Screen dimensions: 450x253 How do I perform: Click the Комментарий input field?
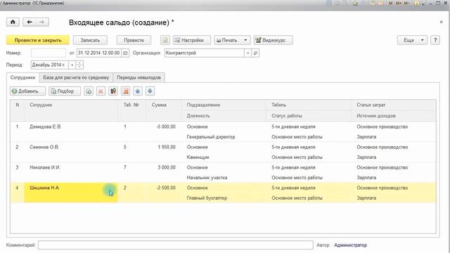click(x=175, y=245)
